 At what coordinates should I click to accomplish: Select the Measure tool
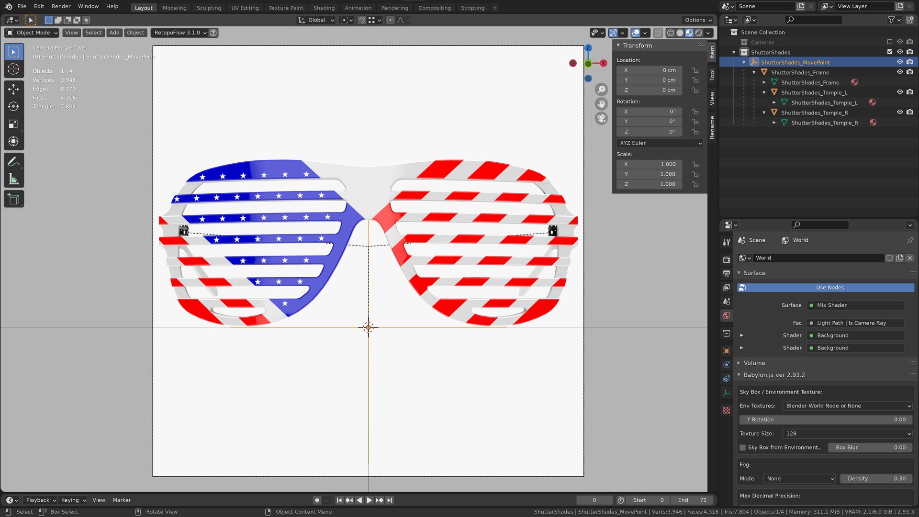coord(13,180)
